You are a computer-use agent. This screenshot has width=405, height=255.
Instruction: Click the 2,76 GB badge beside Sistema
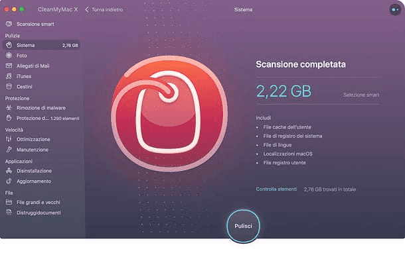[x=70, y=45]
